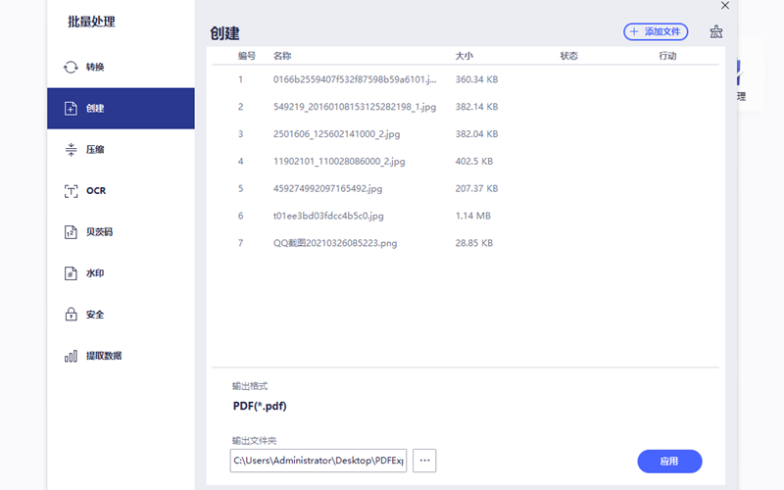Click the output folder path field
Image resolution: width=784 pixels, height=490 pixels.
click(318, 461)
